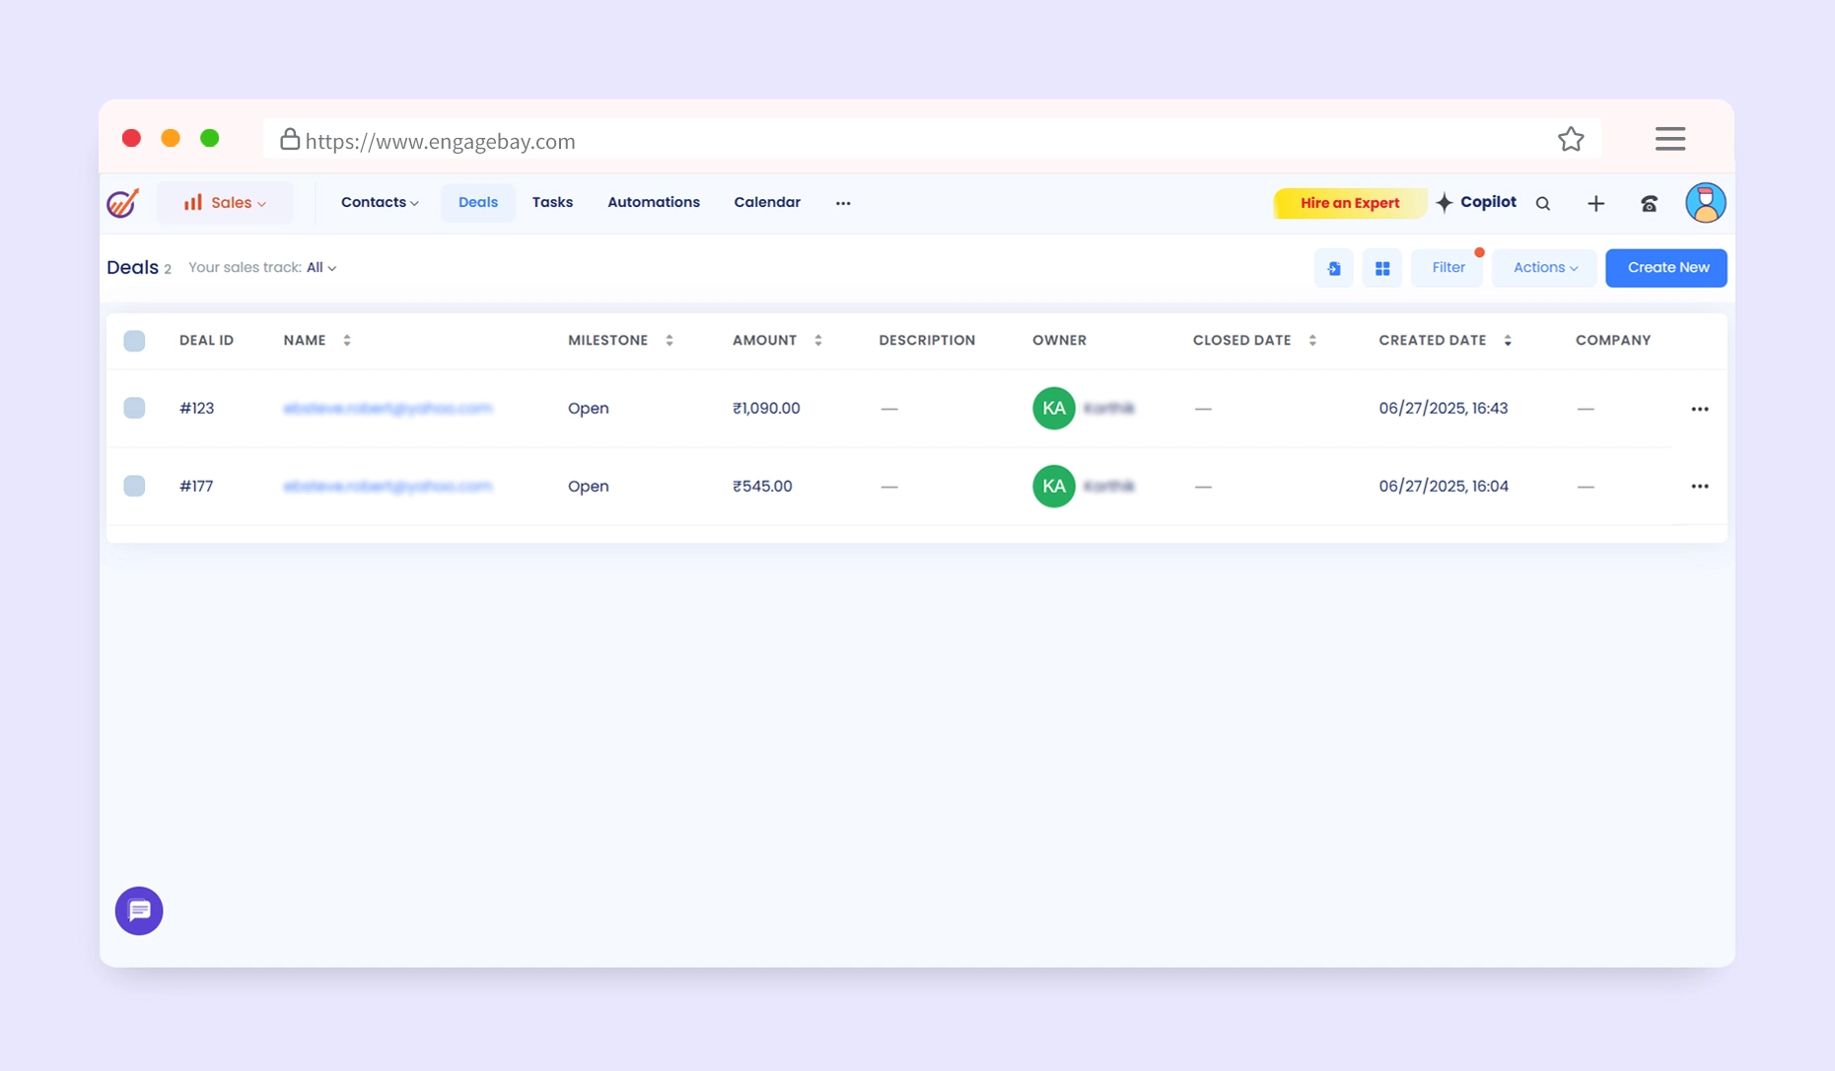Expand the sales track All dropdown
The width and height of the screenshot is (1835, 1071).
(x=320, y=268)
